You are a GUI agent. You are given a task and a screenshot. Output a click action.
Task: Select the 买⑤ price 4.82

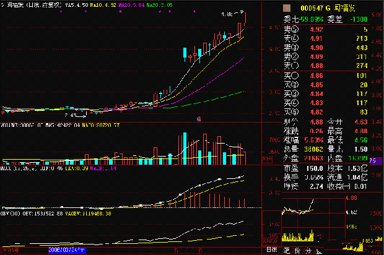click(316, 112)
